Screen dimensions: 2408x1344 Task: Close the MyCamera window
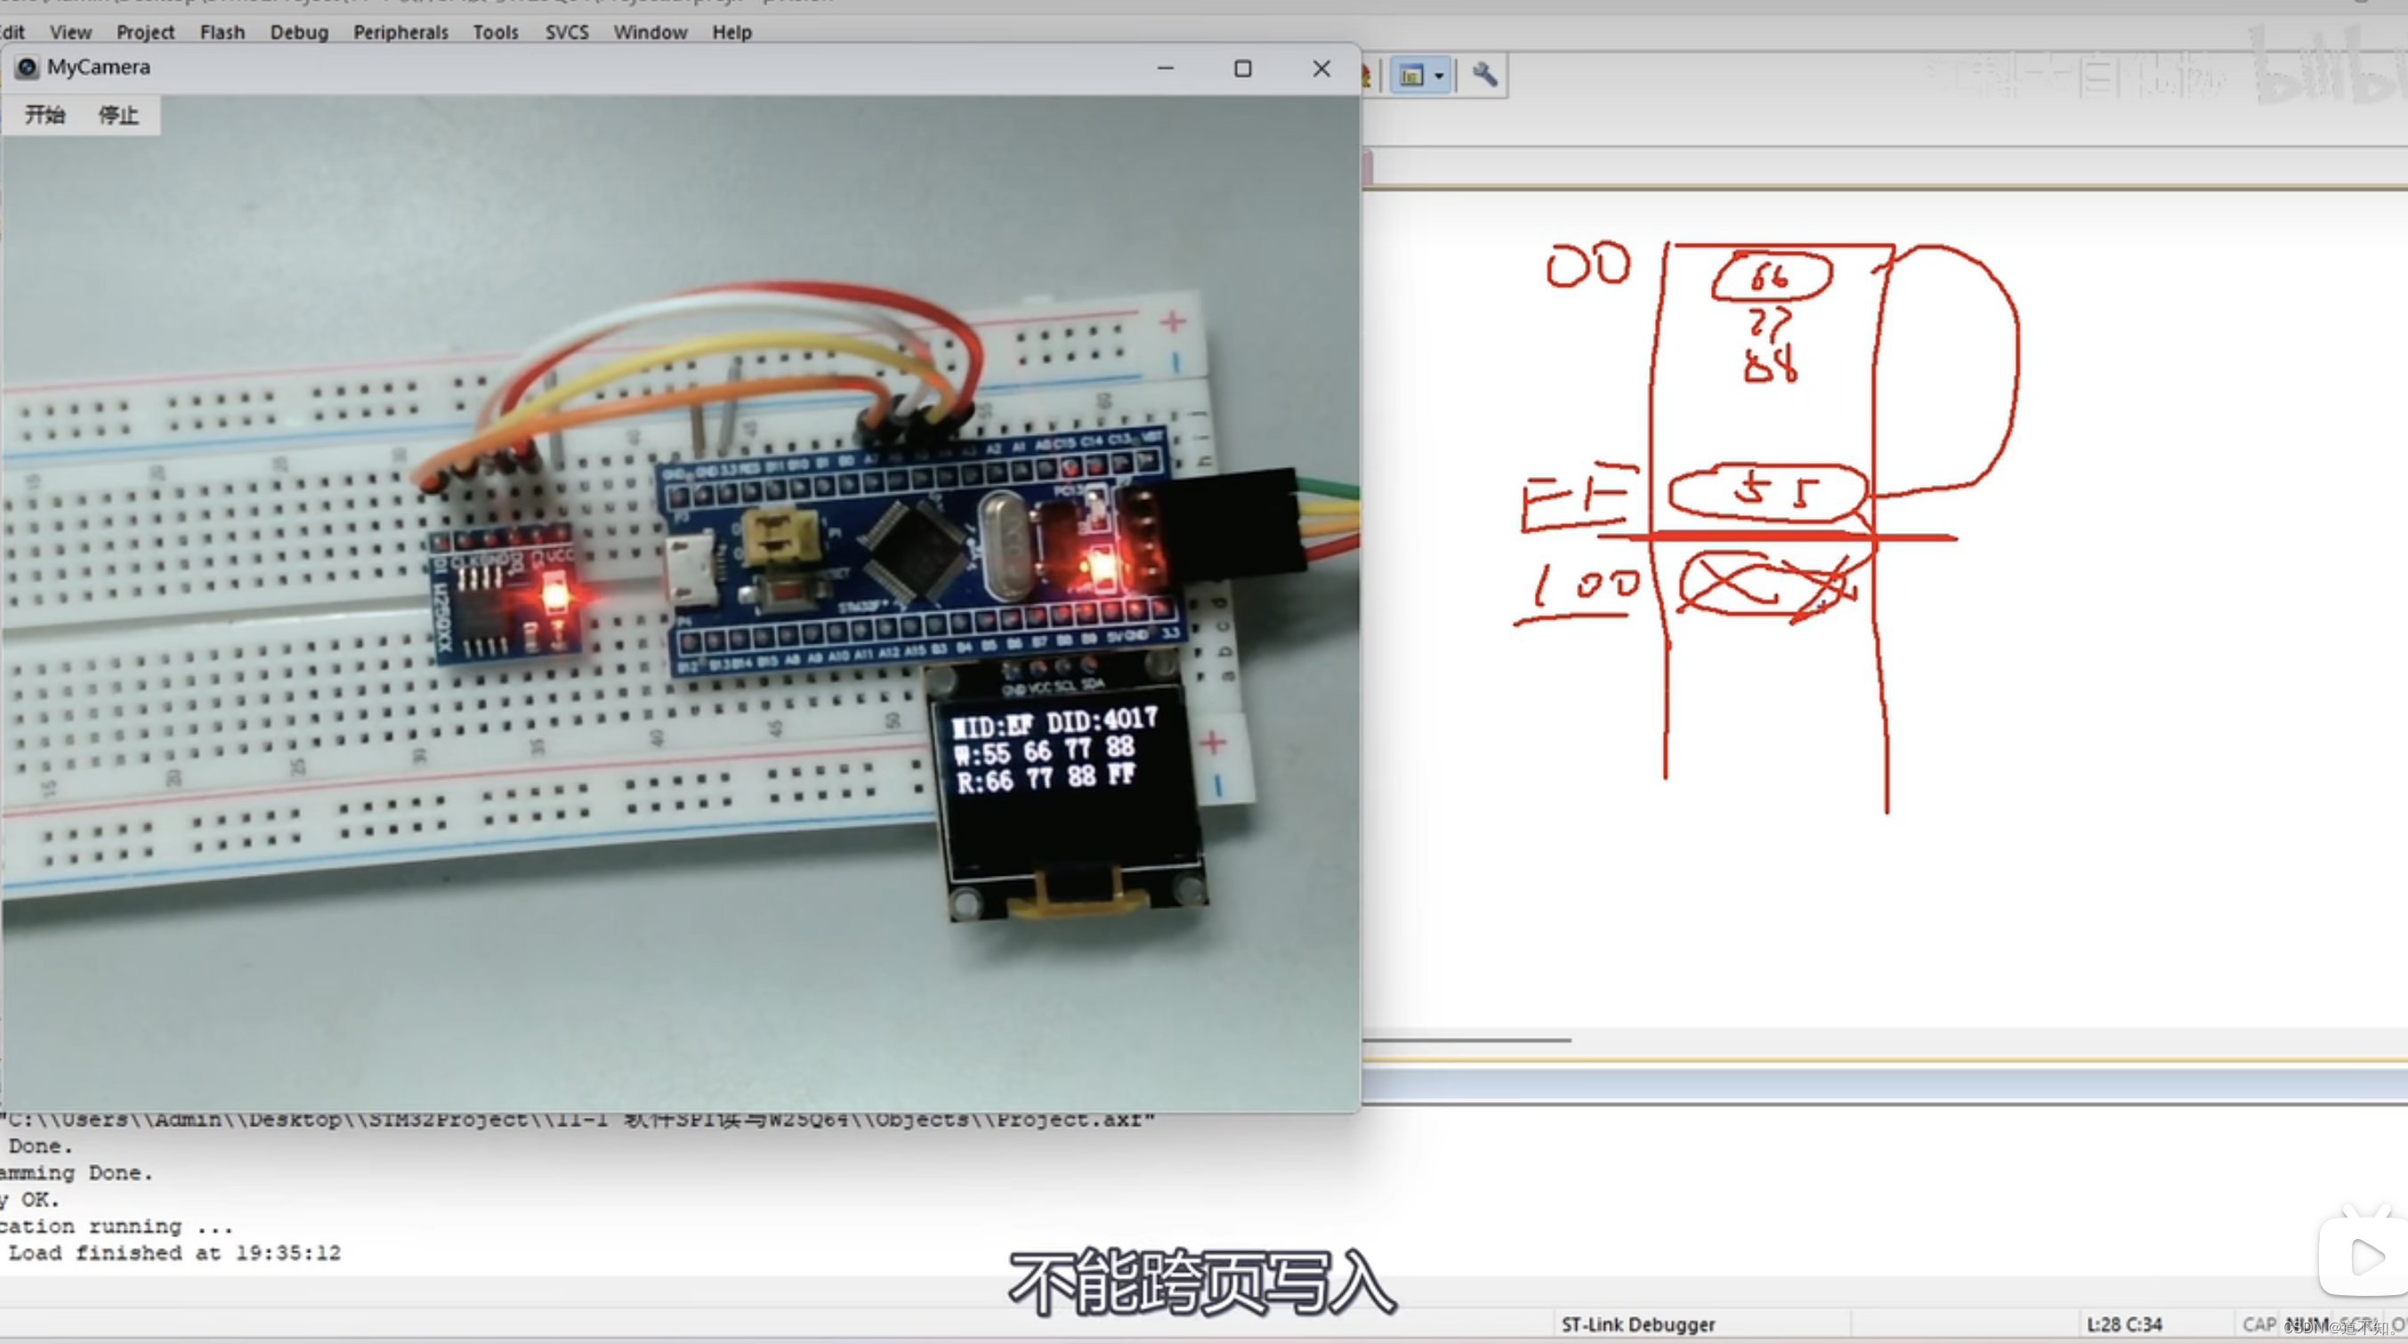click(x=1321, y=69)
